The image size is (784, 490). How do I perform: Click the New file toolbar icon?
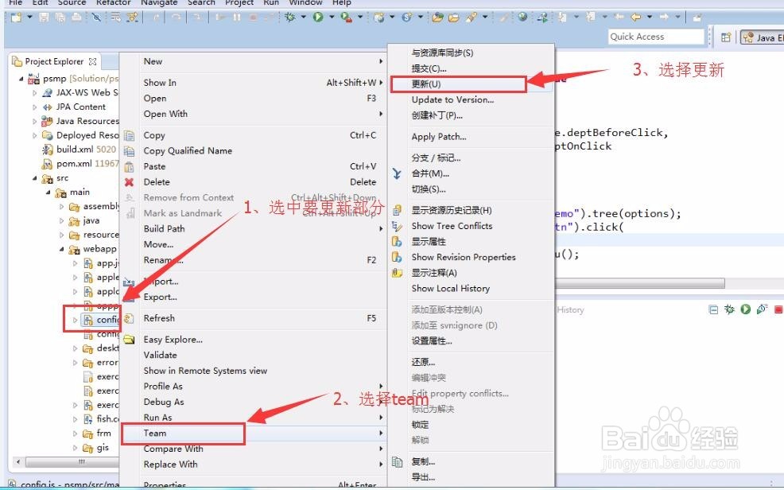17,17
